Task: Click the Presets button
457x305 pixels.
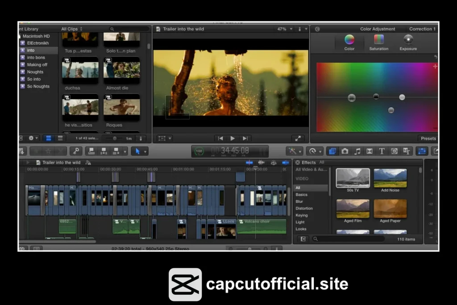Action: click(x=428, y=138)
